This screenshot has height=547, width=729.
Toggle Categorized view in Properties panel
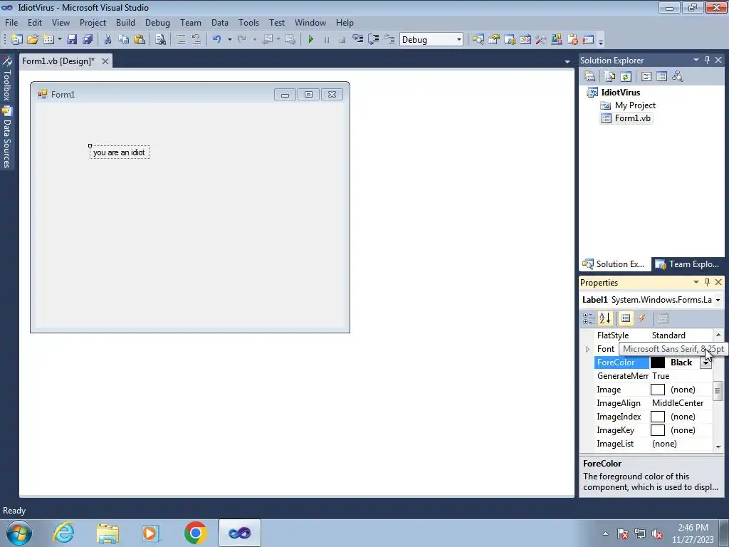(589, 318)
